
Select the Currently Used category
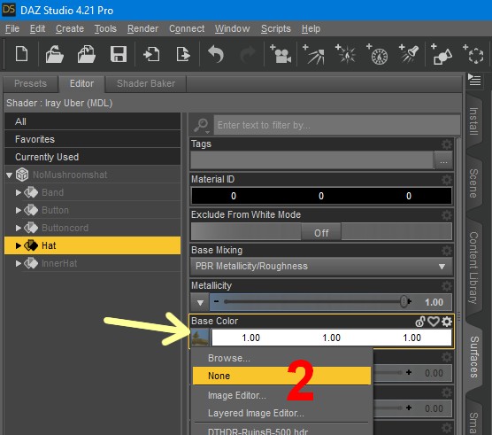[x=93, y=157]
